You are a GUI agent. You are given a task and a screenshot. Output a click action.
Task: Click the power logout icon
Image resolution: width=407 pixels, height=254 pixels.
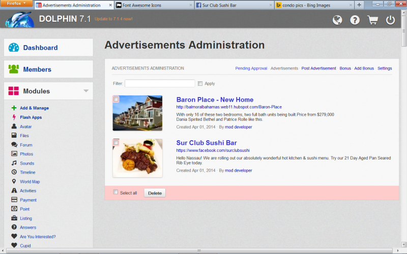(390, 20)
